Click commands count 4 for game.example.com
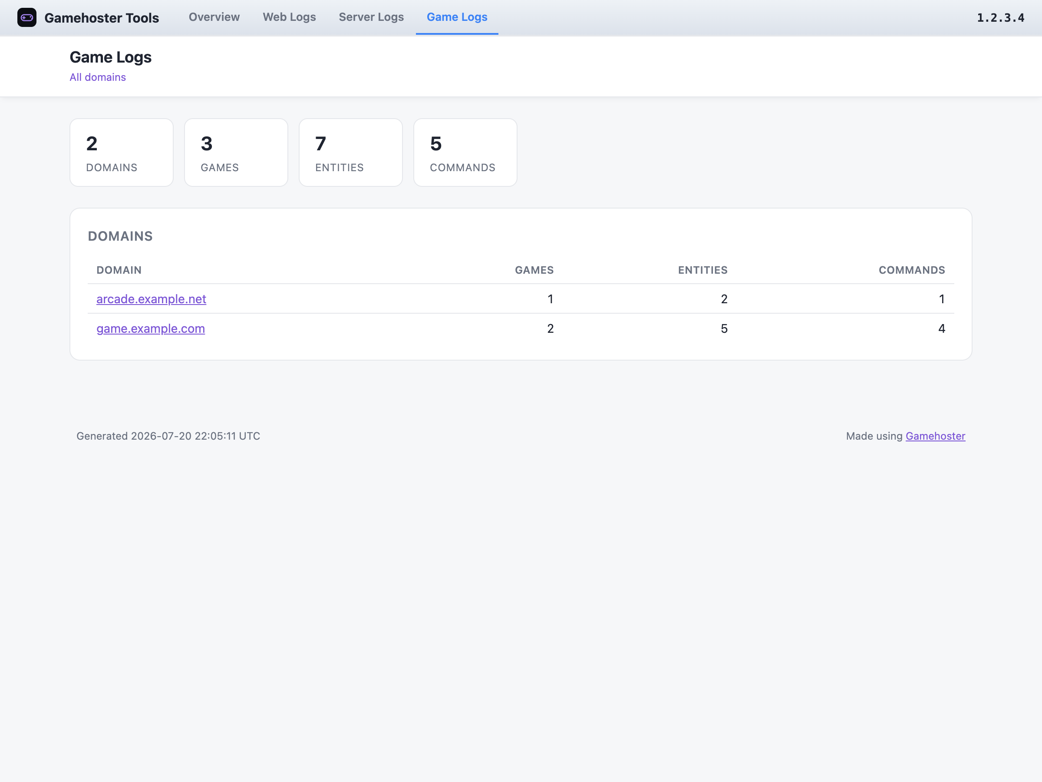The height and width of the screenshot is (782, 1042). (942, 328)
